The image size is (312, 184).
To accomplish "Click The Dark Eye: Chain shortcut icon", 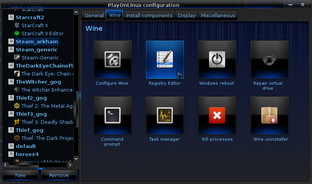I will 17,74.
